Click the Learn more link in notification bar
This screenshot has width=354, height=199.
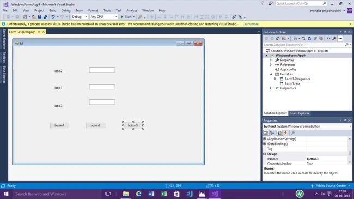coord(251,24)
